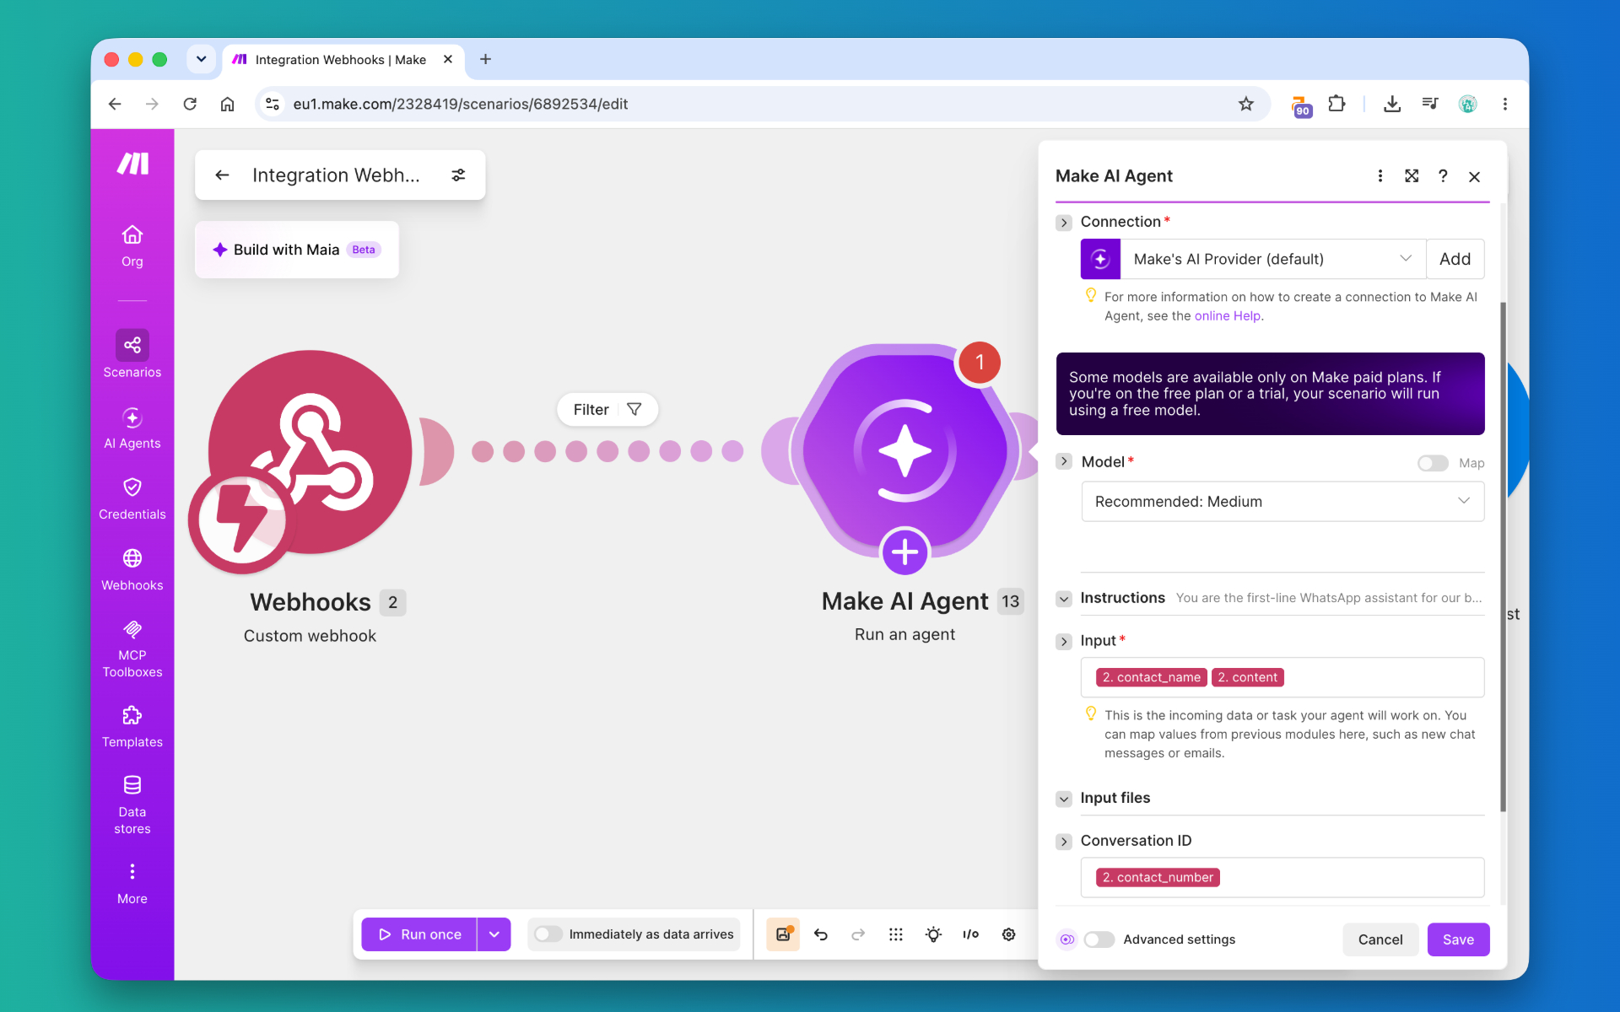This screenshot has height=1012, width=1620.
Task: Go to Scenarios in sidebar
Action: pyautogui.click(x=132, y=354)
